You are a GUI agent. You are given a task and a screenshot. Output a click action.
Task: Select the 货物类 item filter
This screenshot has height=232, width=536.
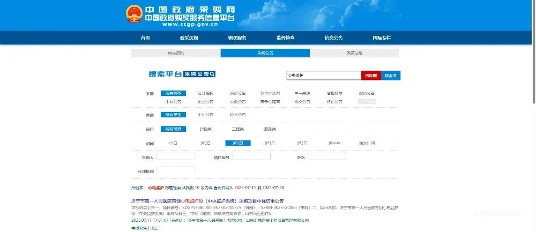[205, 129]
